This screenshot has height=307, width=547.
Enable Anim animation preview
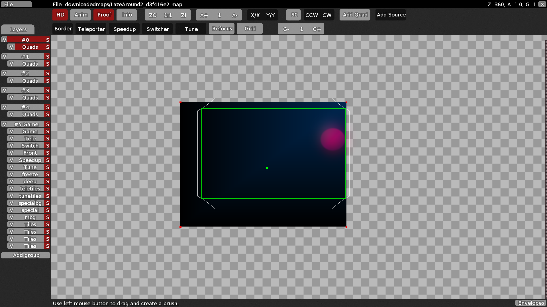click(x=80, y=15)
